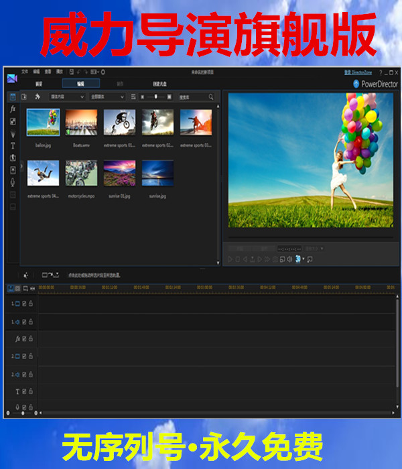Lock video track 1
This screenshot has height=469, width=402.
tap(31, 304)
